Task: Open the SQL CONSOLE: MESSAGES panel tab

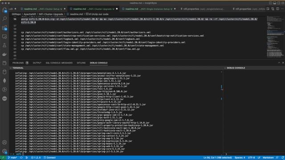Action: point(59,63)
